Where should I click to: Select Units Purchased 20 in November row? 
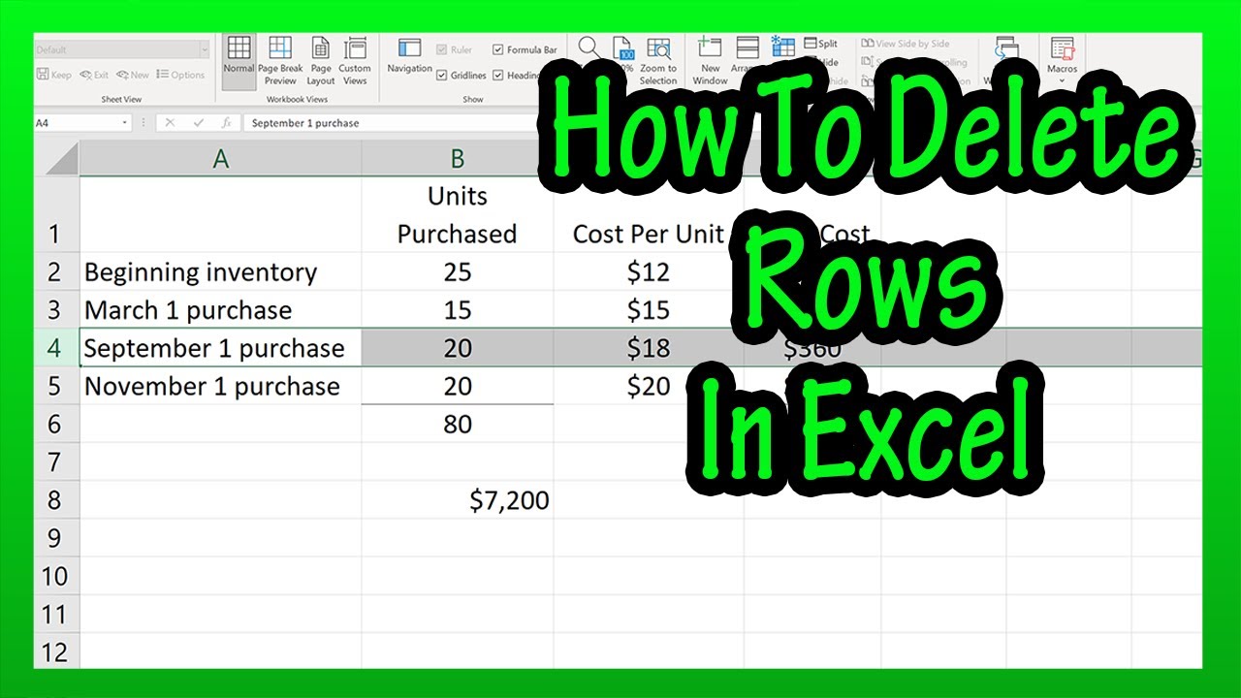[458, 386]
